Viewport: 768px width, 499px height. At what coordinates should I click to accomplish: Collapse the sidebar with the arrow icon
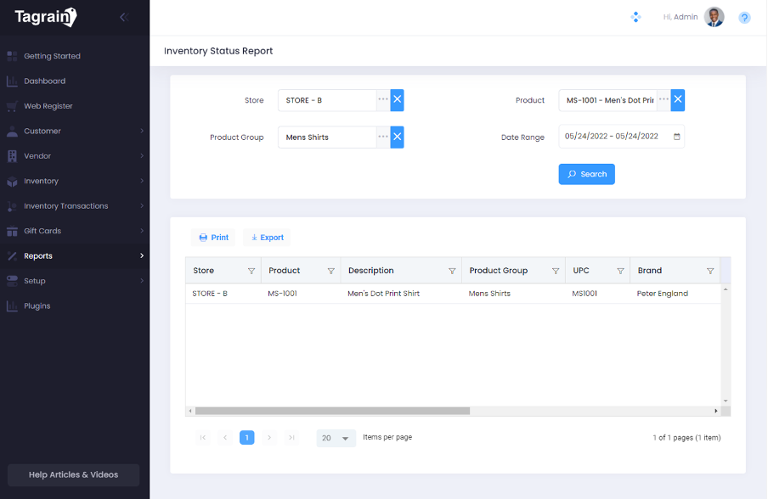[x=124, y=17]
